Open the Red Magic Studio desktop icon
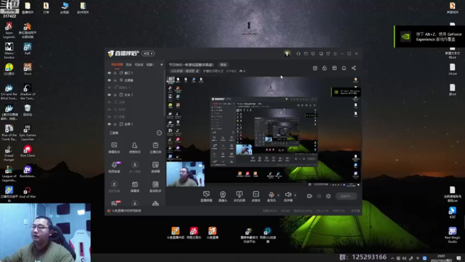The image size is (465, 262). click(452, 235)
